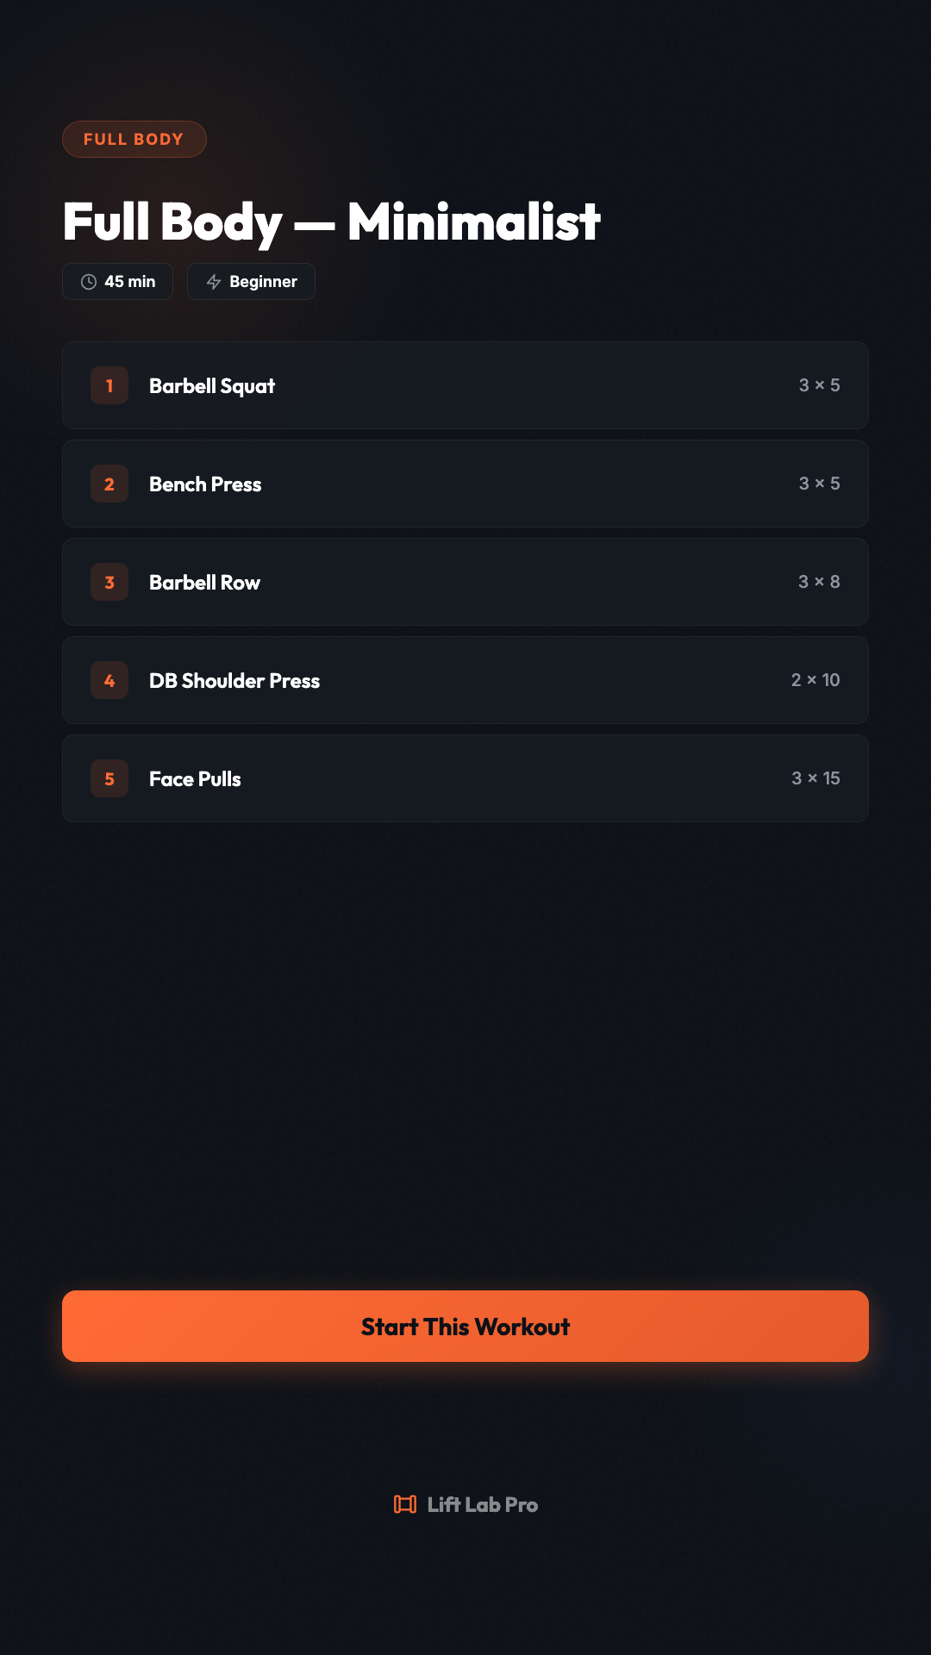The height and width of the screenshot is (1655, 931).
Task: Click the number 5 badge
Action: [109, 778]
